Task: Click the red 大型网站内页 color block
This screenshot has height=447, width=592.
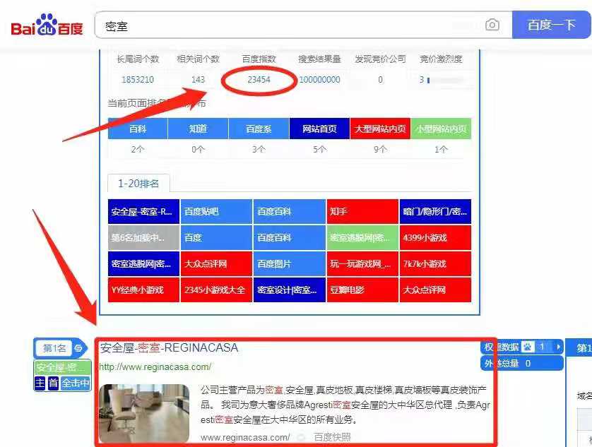Action: tap(380, 129)
